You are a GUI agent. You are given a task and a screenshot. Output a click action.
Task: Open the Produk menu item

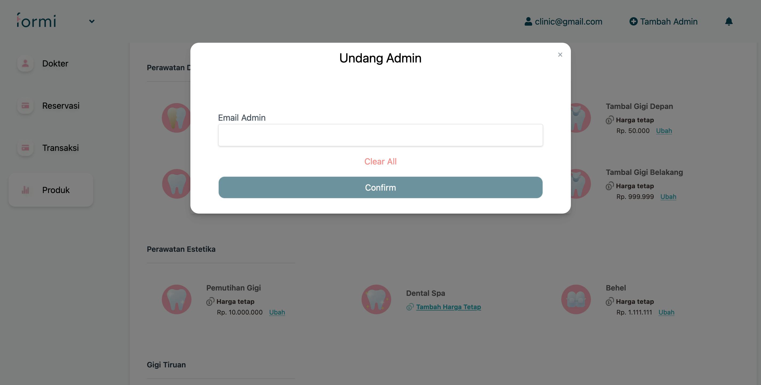tap(51, 190)
